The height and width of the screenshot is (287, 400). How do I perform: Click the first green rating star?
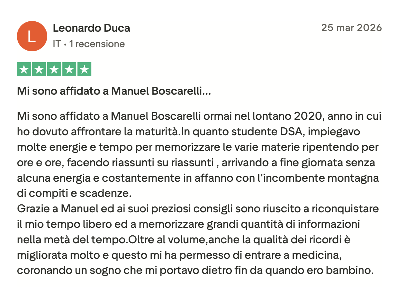tap(24, 69)
